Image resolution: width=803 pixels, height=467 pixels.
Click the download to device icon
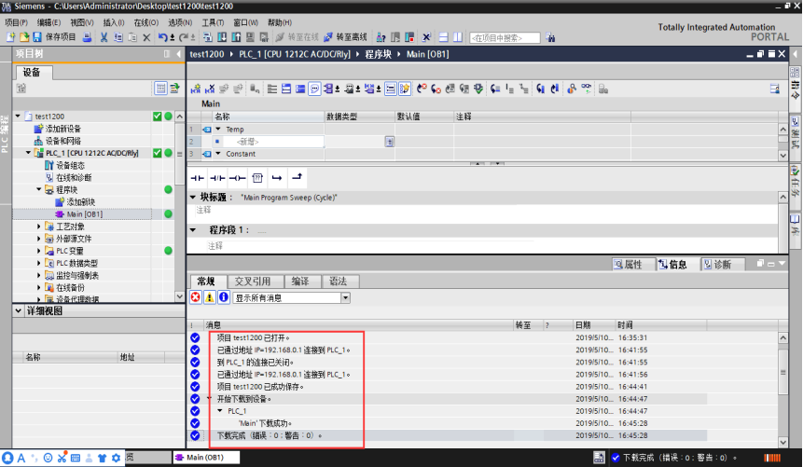coord(222,37)
